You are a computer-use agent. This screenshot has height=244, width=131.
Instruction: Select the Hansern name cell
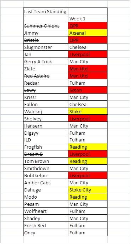click(46, 126)
